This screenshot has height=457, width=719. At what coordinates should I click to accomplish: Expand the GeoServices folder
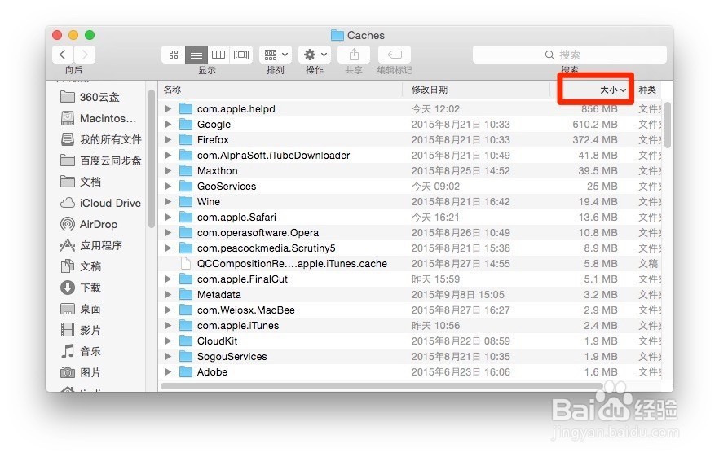coord(168,186)
